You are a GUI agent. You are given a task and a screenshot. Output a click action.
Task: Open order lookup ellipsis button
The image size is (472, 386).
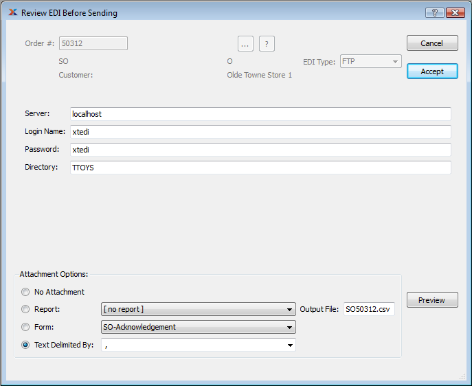[x=245, y=44]
